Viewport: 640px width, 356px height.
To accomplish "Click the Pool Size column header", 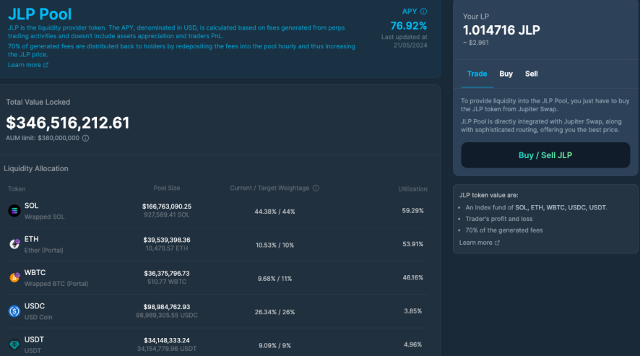I will click(167, 188).
